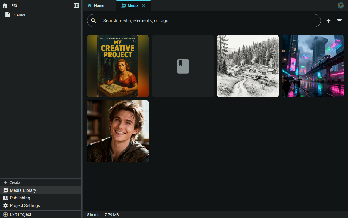
Task: Click the Media Library image icon
Action: 5,190
